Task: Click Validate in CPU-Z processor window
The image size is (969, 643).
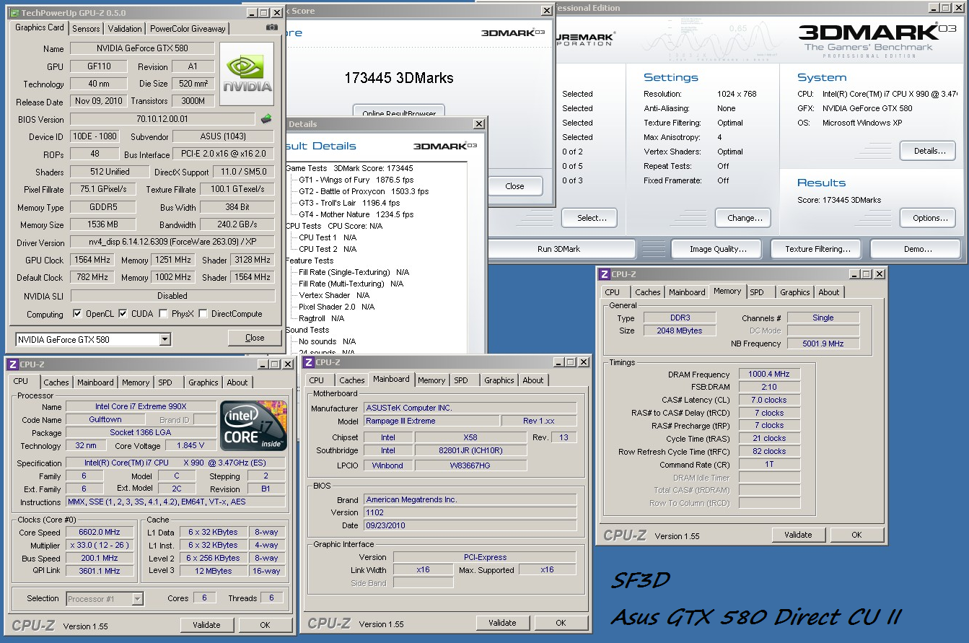Action: (206, 625)
